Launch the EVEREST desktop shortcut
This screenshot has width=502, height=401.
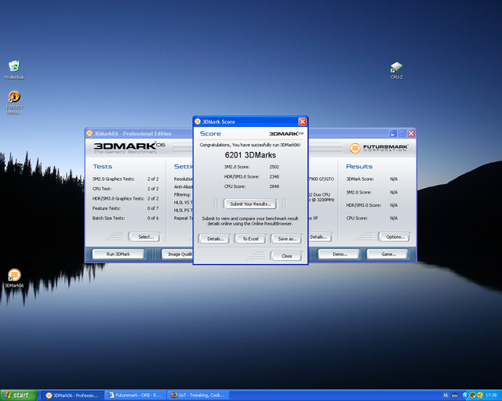[13, 99]
